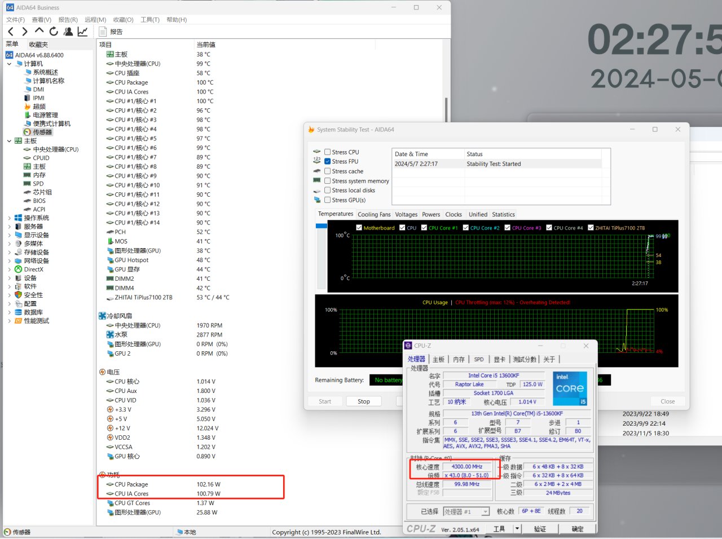Expand the 操作系统 tree node
722x539 pixels.
(x=10, y=218)
